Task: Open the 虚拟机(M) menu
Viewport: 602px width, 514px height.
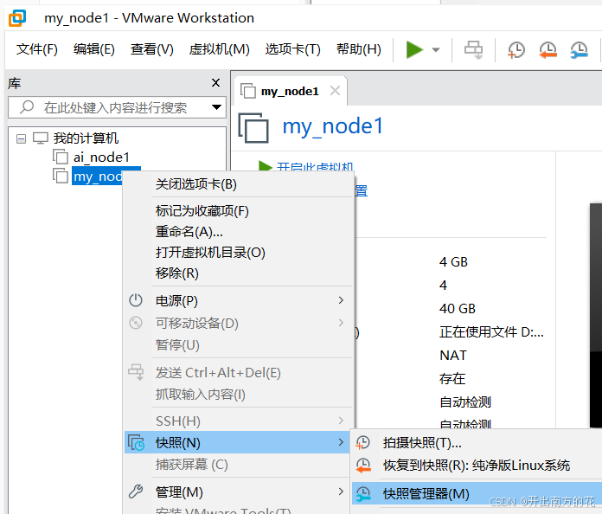Action: tap(219, 49)
